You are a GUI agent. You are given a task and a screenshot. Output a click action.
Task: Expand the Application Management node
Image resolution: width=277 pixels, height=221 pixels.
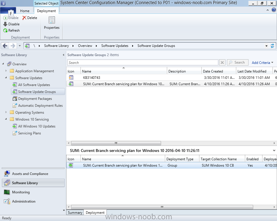(6, 71)
